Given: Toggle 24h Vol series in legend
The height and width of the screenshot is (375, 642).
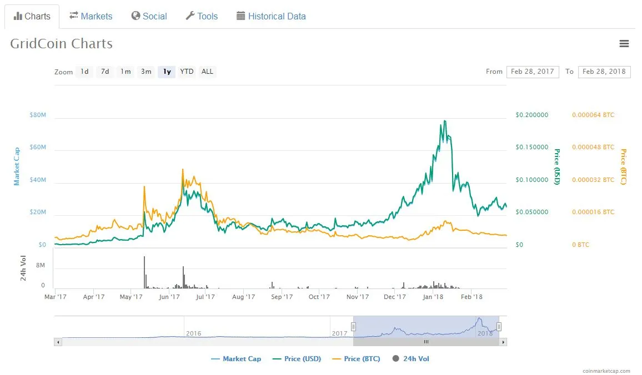Looking at the screenshot, I should (x=410, y=359).
